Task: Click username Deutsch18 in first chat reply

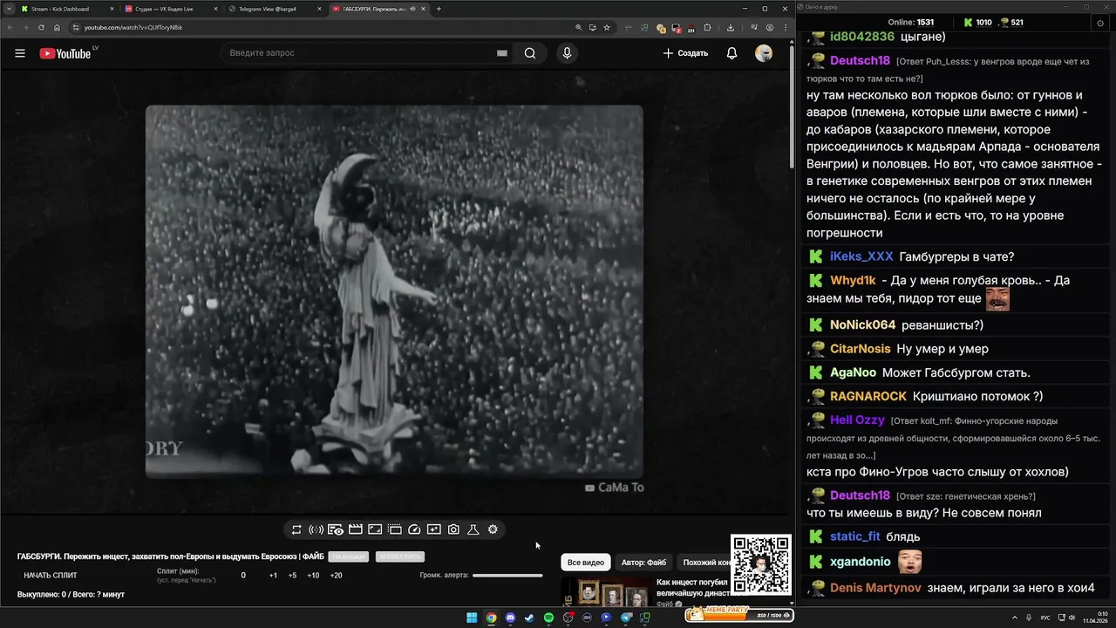Action: (860, 61)
